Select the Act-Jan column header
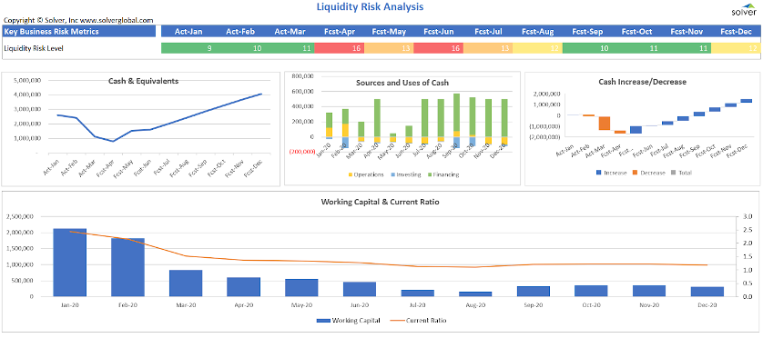Viewport: 763px width, 338px height. click(x=188, y=32)
